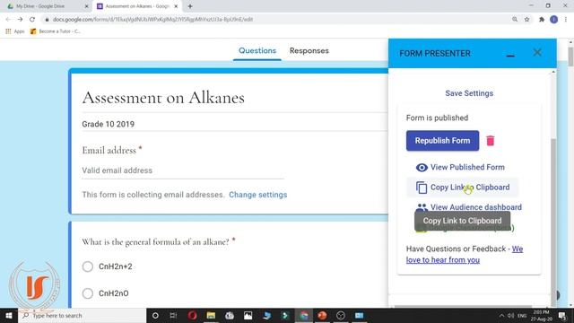Image resolution: width=574 pixels, height=323 pixels.
Task: Open File Explorer from the taskbar
Action: click(x=211, y=316)
